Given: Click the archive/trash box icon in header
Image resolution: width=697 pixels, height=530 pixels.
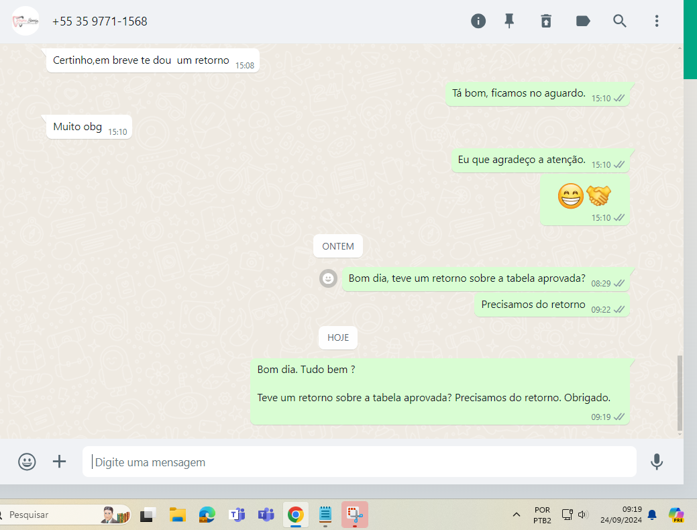Looking at the screenshot, I should [x=546, y=21].
